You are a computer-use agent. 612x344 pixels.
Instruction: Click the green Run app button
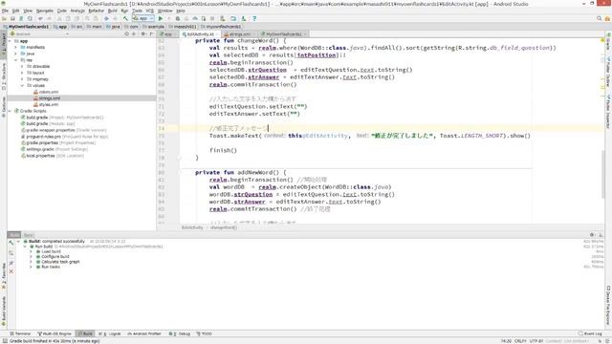(161, 18)
